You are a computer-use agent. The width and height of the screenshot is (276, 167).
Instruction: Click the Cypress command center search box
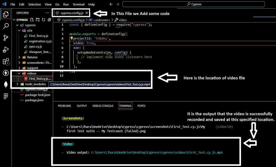point(194,4)
